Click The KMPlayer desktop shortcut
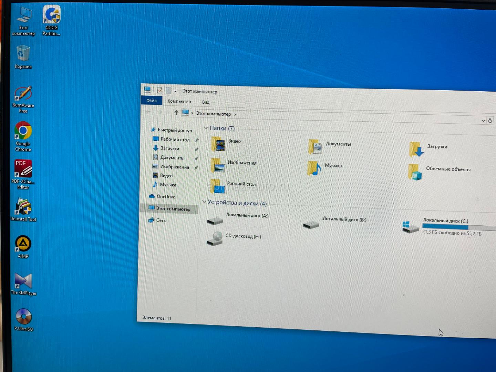The height and width of the screenshot is (372, 496). pyautogui.click(x=23, y=281)
